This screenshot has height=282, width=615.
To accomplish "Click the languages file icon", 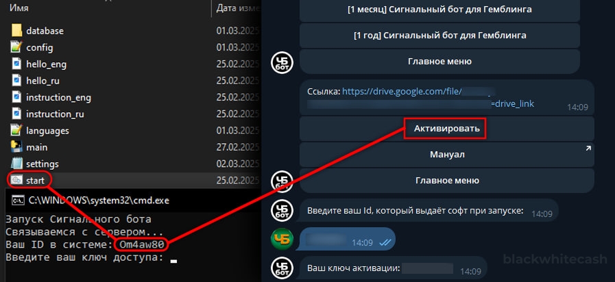I will click(x=16, y=131).
